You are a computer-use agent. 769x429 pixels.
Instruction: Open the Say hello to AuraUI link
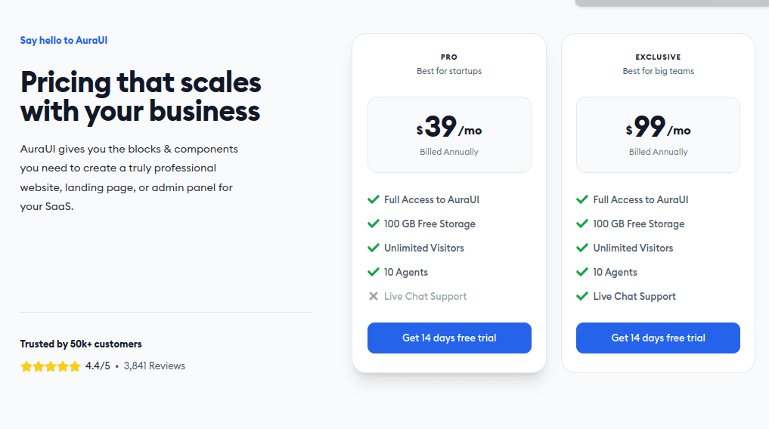click(x=64, y=40)
